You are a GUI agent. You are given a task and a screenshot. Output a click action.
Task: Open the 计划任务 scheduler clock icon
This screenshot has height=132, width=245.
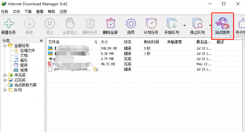[x=151, y=23]
